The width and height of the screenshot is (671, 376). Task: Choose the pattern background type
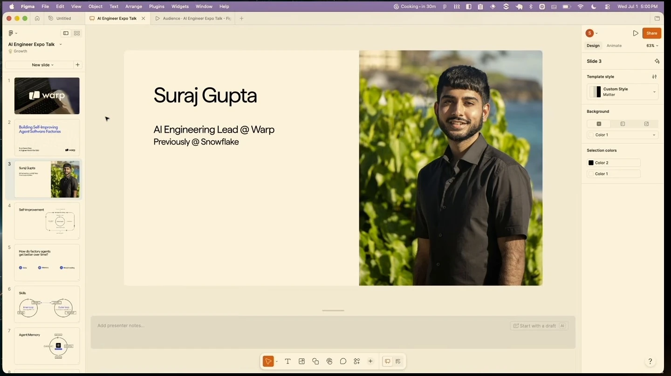[623, 124]
